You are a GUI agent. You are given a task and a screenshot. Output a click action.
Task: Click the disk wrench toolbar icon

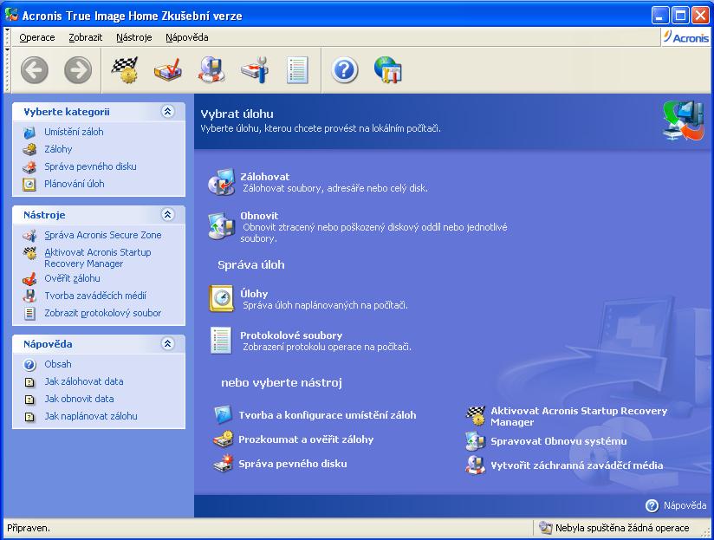(x=255, y=70)
